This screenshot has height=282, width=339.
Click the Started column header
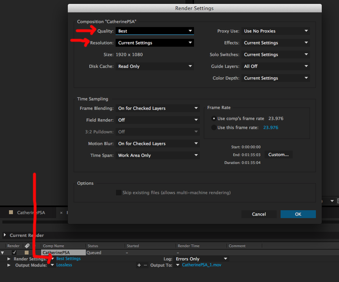click(133, 246)
